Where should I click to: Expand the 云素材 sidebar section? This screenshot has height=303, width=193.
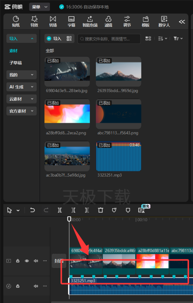pyautogui.click(x=22, y=99)
